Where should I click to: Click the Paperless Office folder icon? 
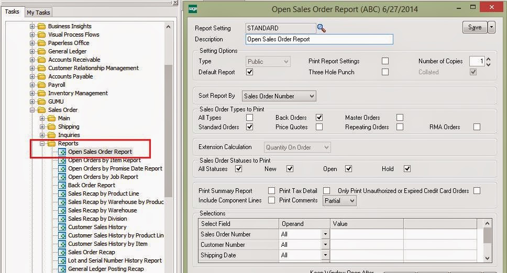[x=41, y=43]
